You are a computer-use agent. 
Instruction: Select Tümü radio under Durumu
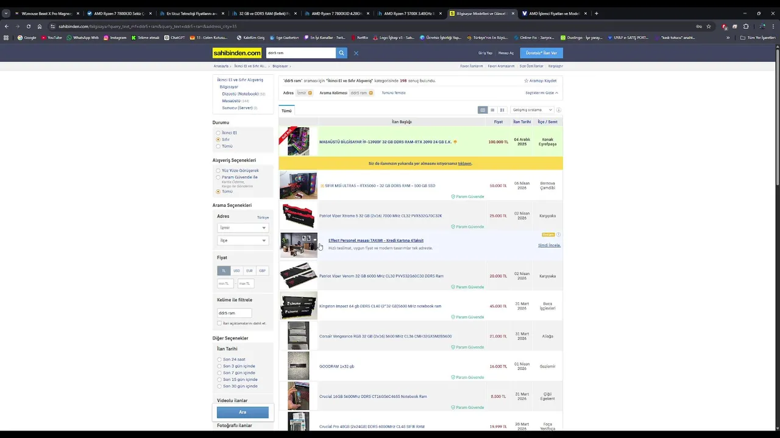point(218,146)
